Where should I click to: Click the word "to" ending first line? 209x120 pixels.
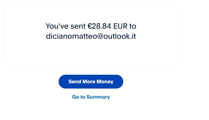(133, 26)
